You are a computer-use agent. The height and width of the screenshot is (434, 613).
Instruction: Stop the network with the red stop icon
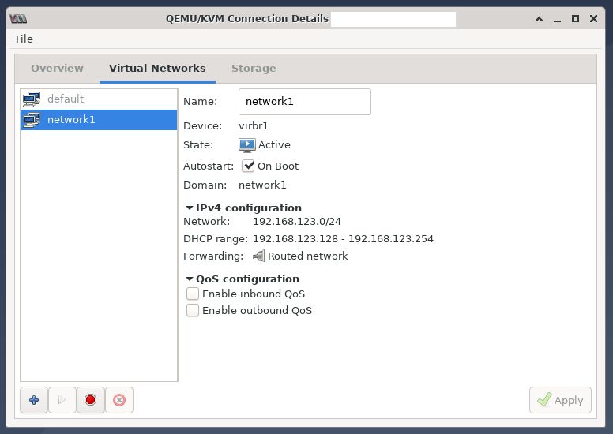pos(90,400)
